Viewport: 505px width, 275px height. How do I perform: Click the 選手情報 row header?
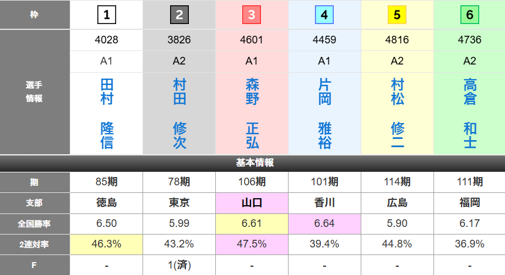pos(35,92)
